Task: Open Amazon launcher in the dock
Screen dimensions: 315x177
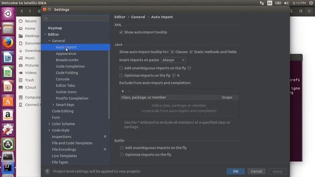Action: [x=8, y=116]
